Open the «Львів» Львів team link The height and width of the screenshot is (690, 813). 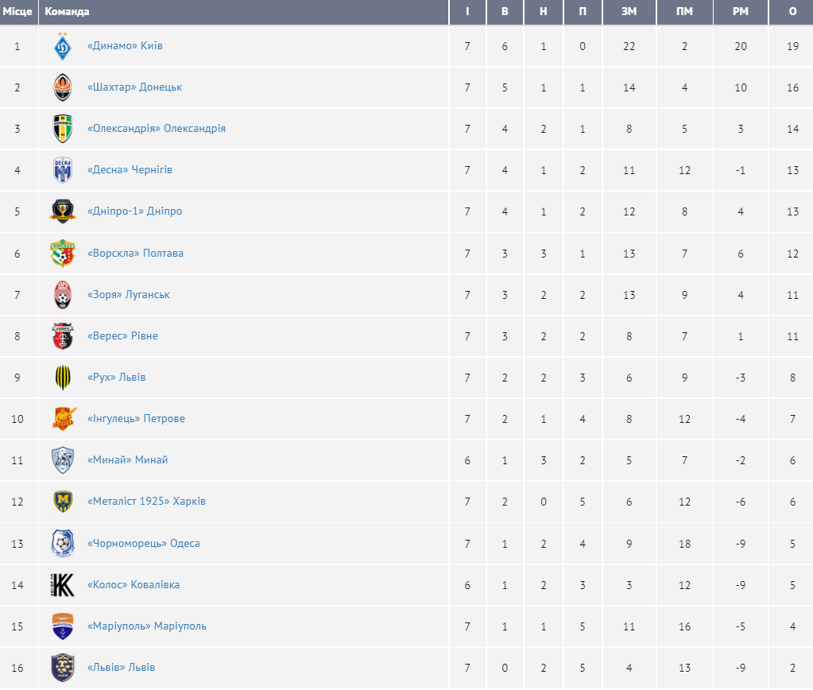[121, 668]
